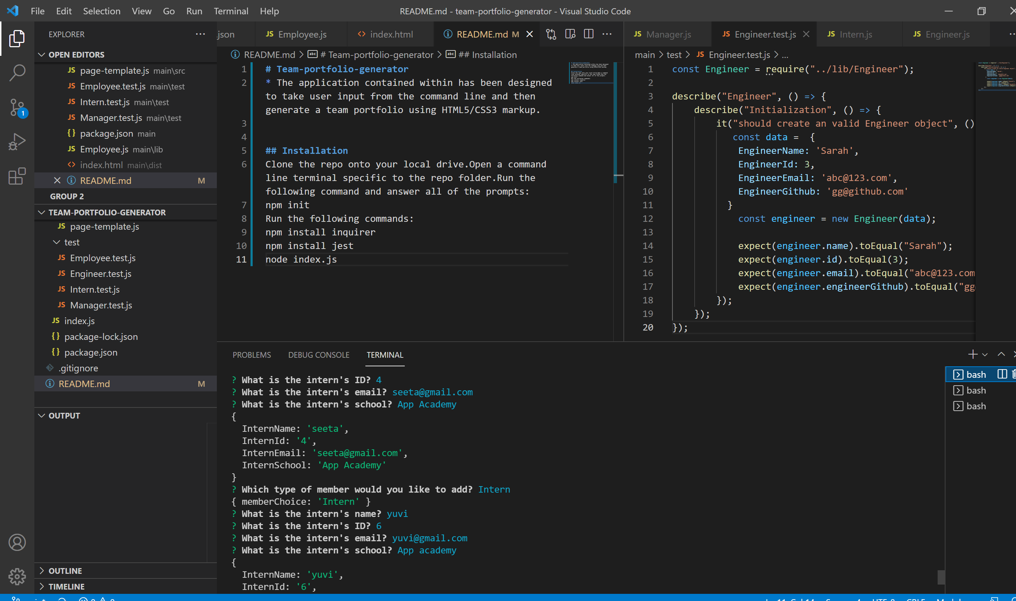Open Engineer.test.js in the file tree
The width and height of the screenshot is (1016, 601).
(101, 274)
